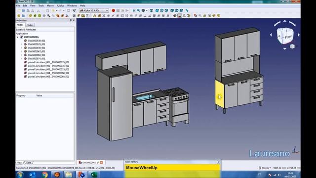Expand the DWG000068_001 tree node
This screenshot has width=316, height=178.
pos(21,55)
